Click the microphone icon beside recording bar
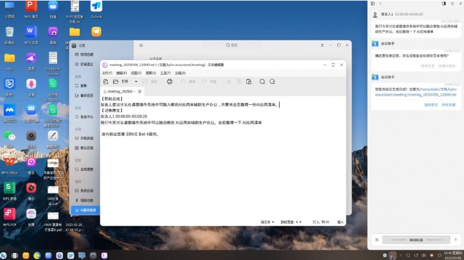Screen dimensions: 464x260 [x=456, y=240]
